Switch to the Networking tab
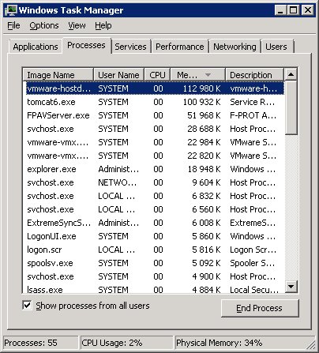319x353 pixels. coord(235,47)
